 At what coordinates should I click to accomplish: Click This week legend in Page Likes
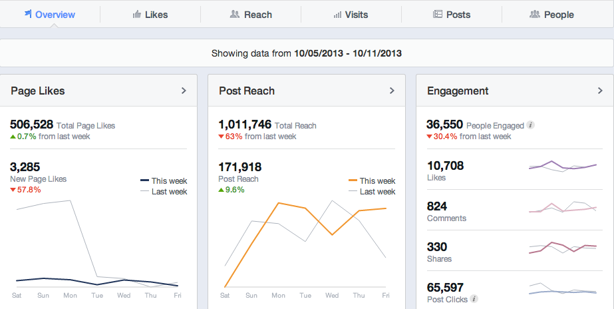point(164,180)
